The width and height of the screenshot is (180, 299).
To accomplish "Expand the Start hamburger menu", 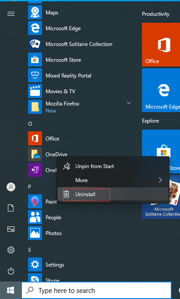I will [11, 14].
